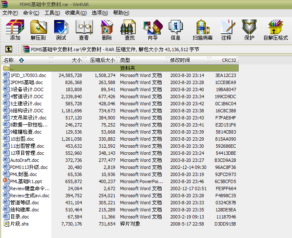292x238 pixels.
Task: Sort by CRC32 column header
Action: pos(224,60)
